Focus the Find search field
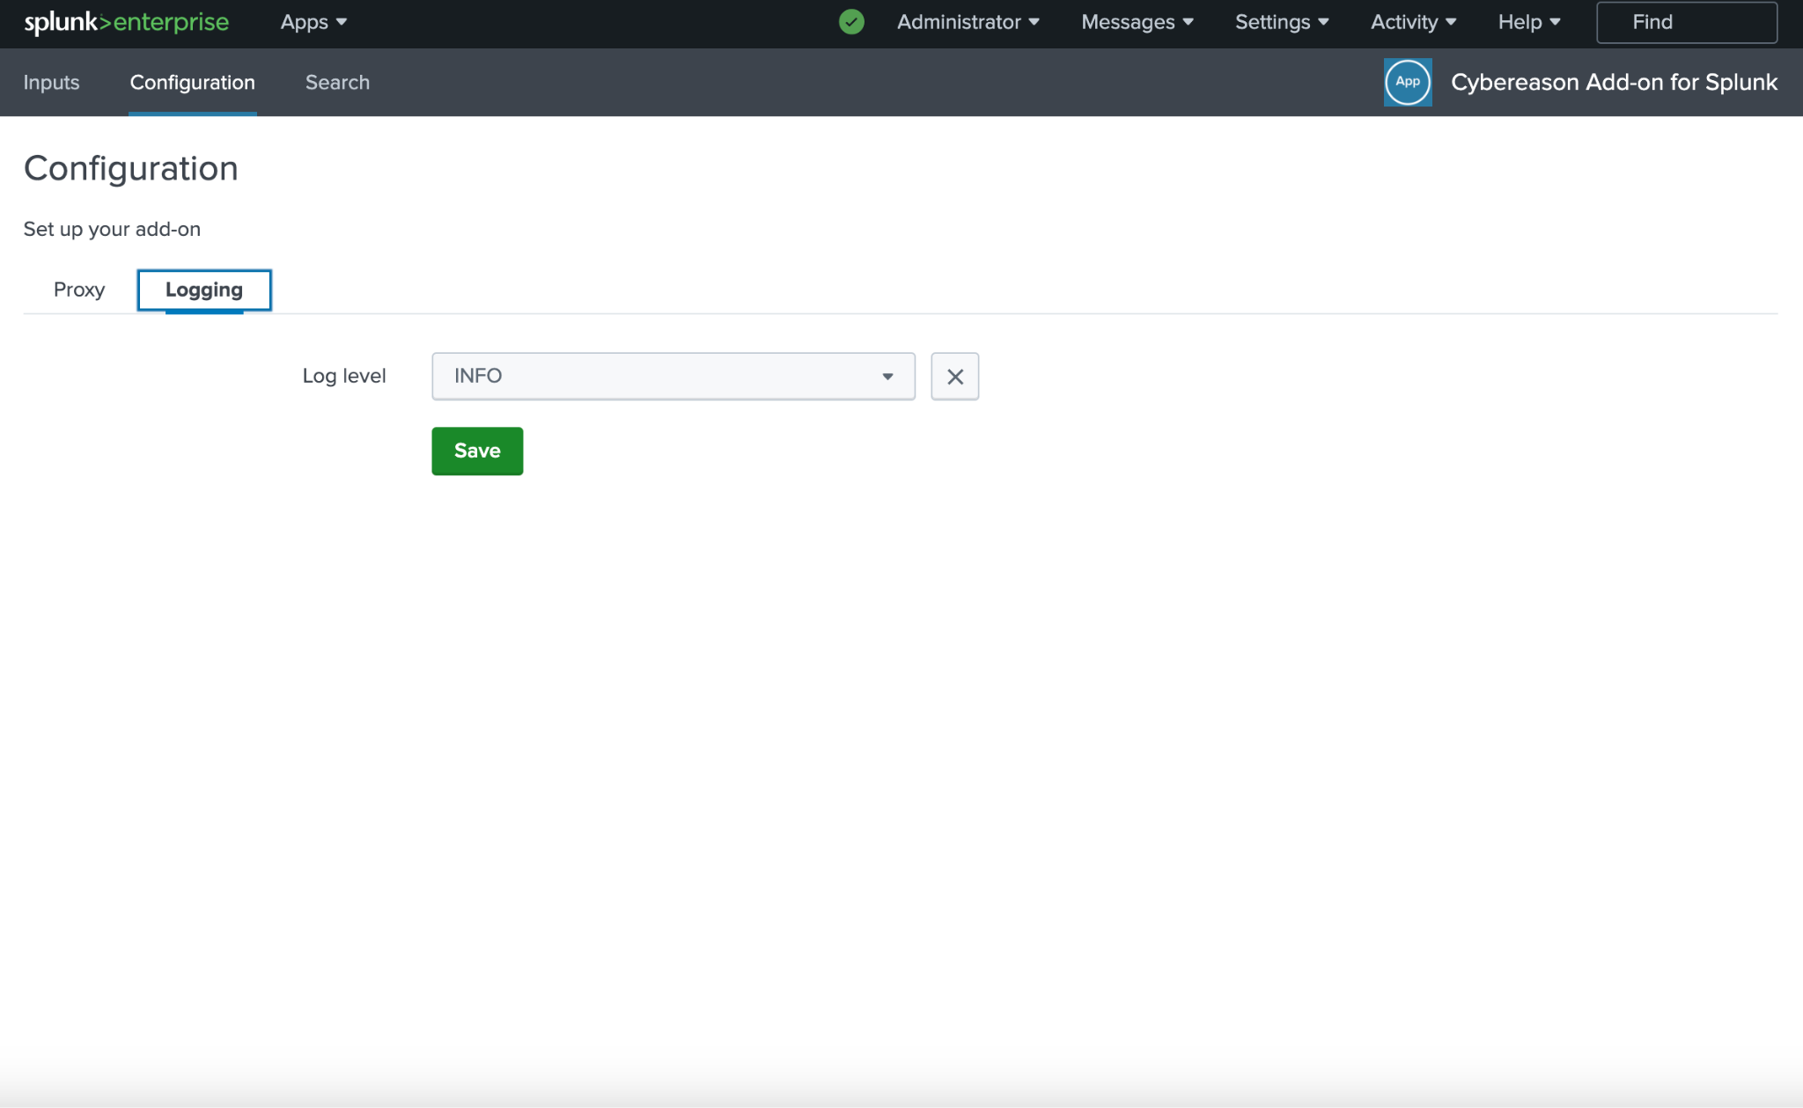Image resolution: width=1803 pixels, height=1108 pixels. [1687, 22]
